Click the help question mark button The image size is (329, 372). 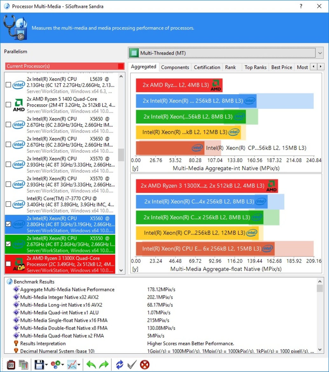(x=301, y=6)
